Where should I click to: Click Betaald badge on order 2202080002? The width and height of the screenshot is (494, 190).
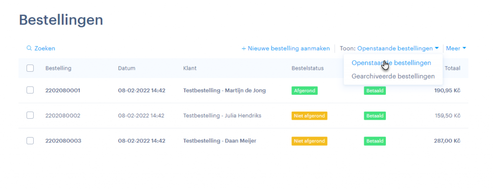tap(374, 116)
